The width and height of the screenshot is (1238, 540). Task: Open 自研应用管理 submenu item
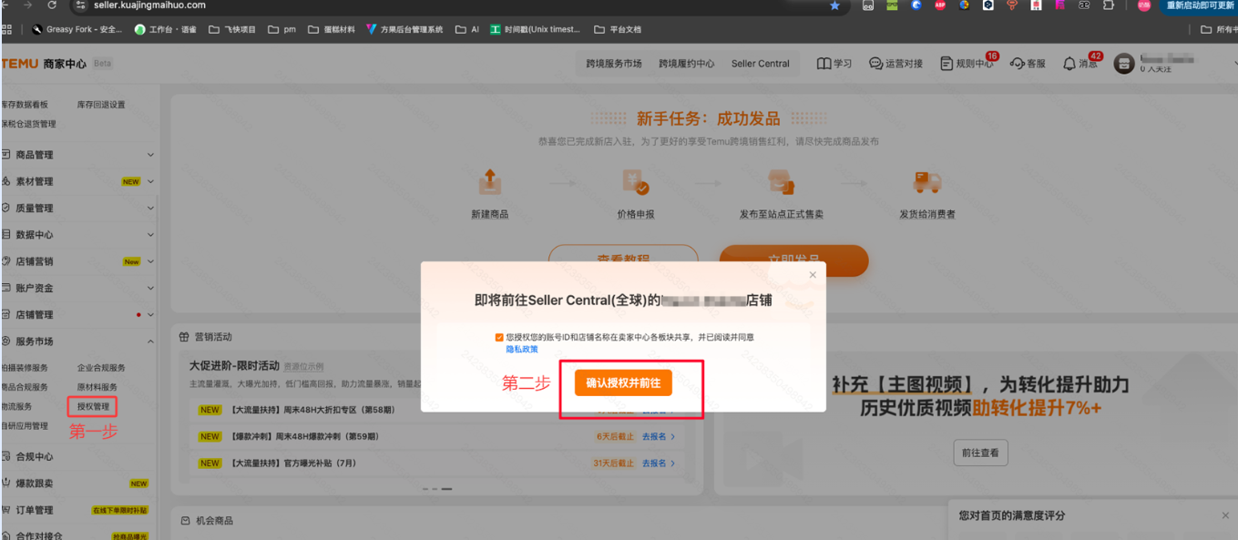tap(25, 425)
